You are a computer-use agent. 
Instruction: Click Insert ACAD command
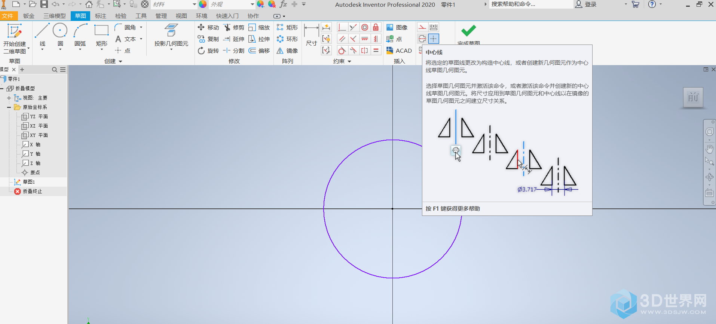[399, 51]
